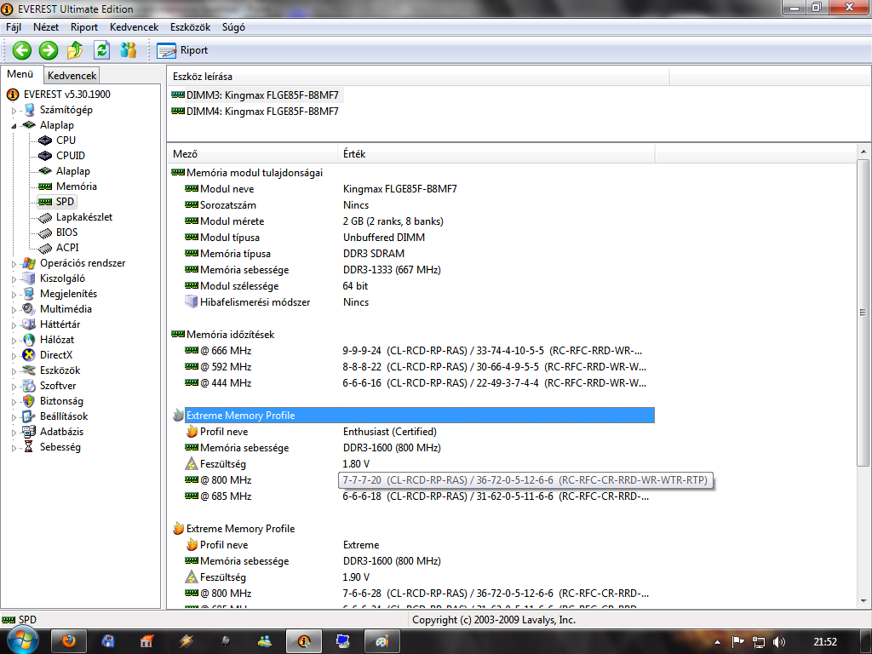This screenshot has width=872, height=654.
Task: Switch to the Menü tab
Action: pos(20,75)
